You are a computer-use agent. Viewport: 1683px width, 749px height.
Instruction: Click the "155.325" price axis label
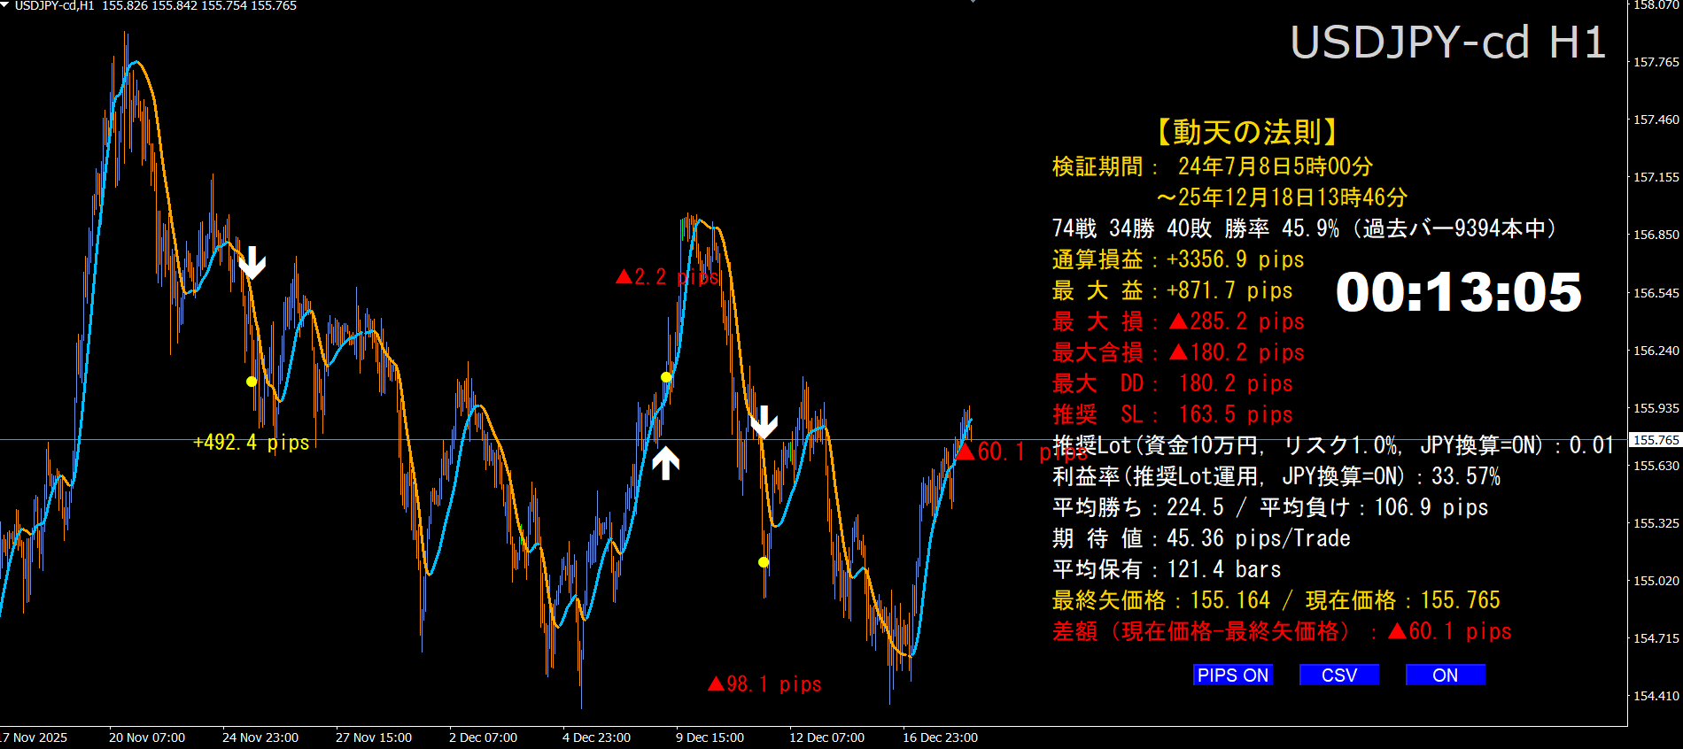1656,523
